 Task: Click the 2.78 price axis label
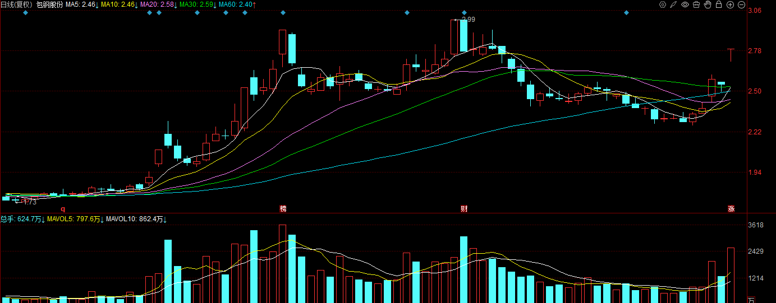tap(755, 51)
